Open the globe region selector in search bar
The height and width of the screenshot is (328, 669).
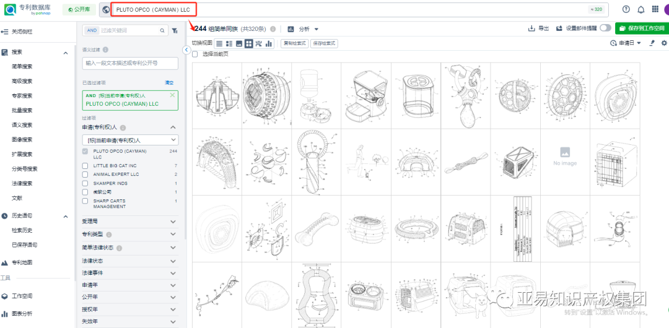[x=106, y=9]
